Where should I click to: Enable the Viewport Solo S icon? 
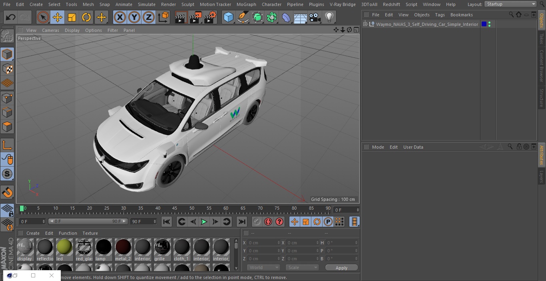tap(7, 174)
